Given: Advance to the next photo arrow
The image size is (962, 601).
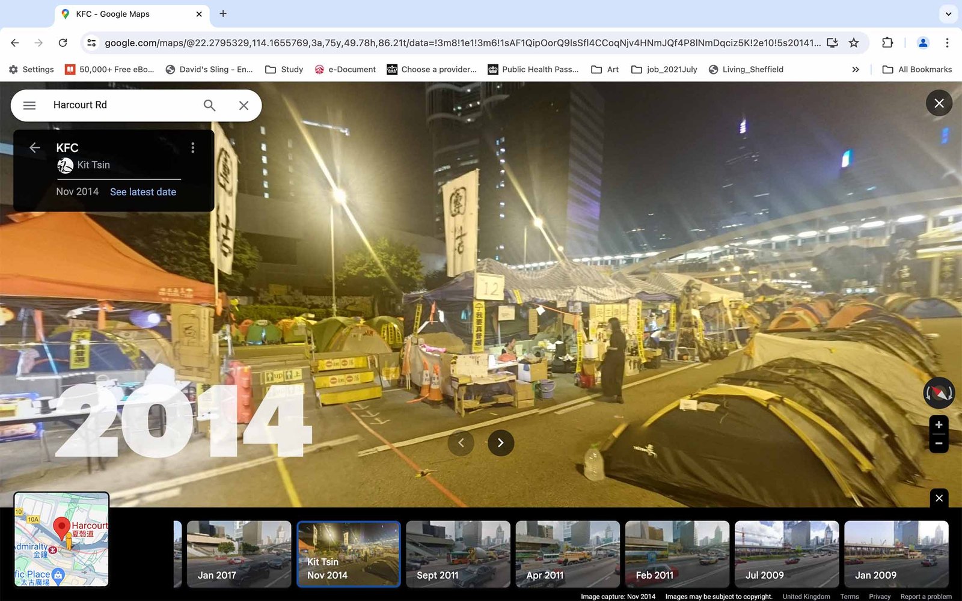Looking at the screenshot, I should click(500, 443).
